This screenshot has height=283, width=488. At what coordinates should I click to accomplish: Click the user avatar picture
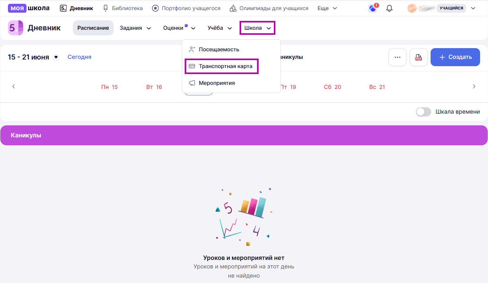[x=412, y=8]
